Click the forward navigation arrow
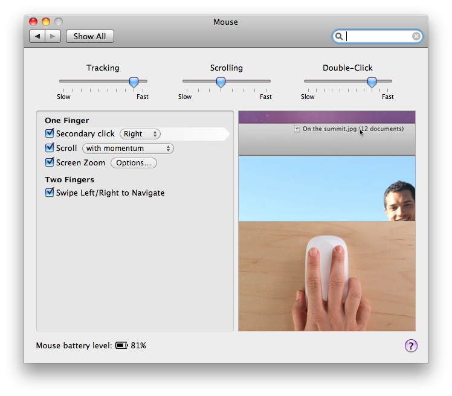452x396 pixels. click(53, 36)
